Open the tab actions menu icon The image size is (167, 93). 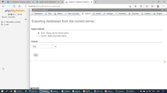pyautogui.click(x=3, y=2)
